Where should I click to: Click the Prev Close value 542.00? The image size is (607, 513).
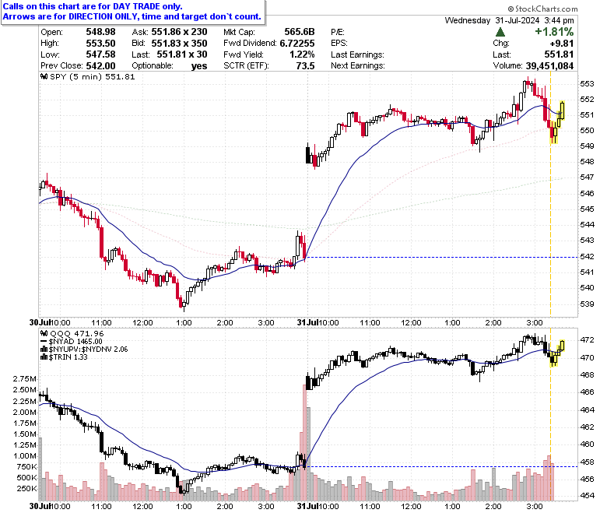tap(100, 65)
